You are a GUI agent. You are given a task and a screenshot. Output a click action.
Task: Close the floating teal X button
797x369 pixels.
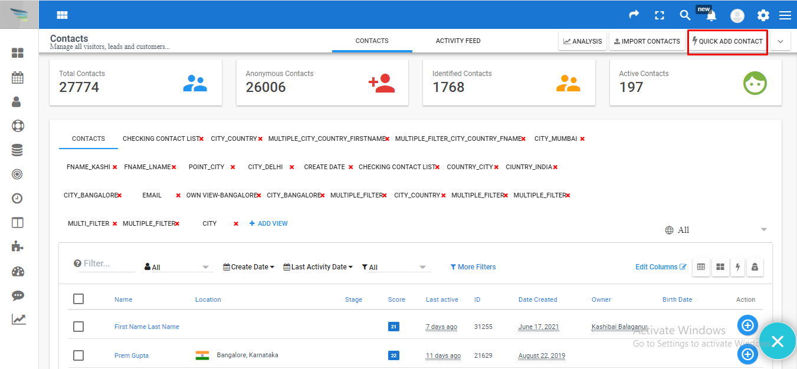click(x=778, y=341)
